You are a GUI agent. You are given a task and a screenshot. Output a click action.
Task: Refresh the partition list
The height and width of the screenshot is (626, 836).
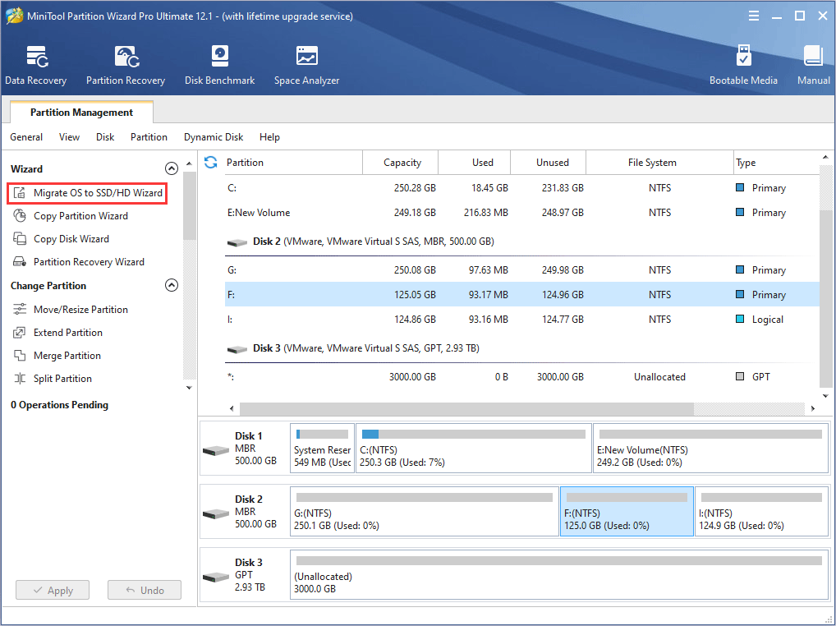(x=210, y=162)
